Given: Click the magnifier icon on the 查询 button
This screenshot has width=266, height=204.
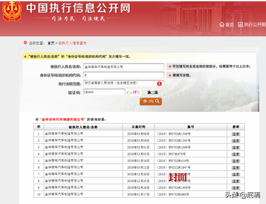Looking at the screenshot, I should pos(157,102).
